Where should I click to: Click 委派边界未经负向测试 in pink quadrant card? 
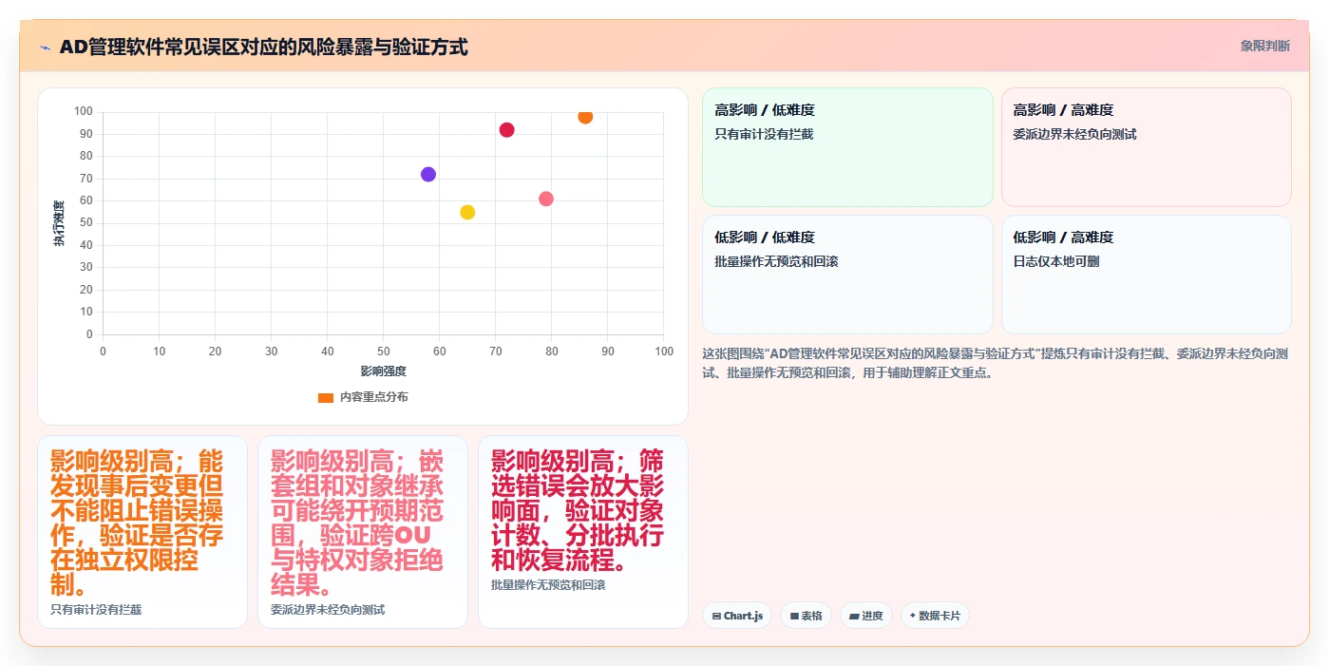coord(1074,134)
